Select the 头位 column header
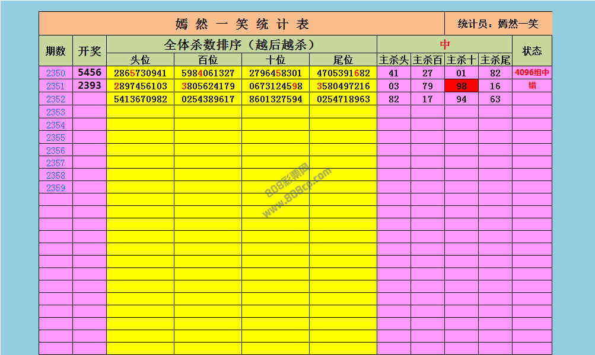The width and height of the screenshot is (595, 355). (141, 60)
